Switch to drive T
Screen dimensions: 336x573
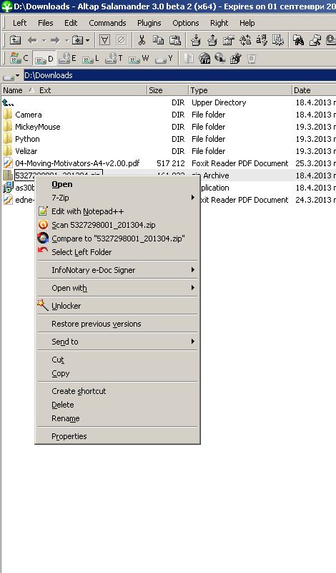click(x=114, y=58)
